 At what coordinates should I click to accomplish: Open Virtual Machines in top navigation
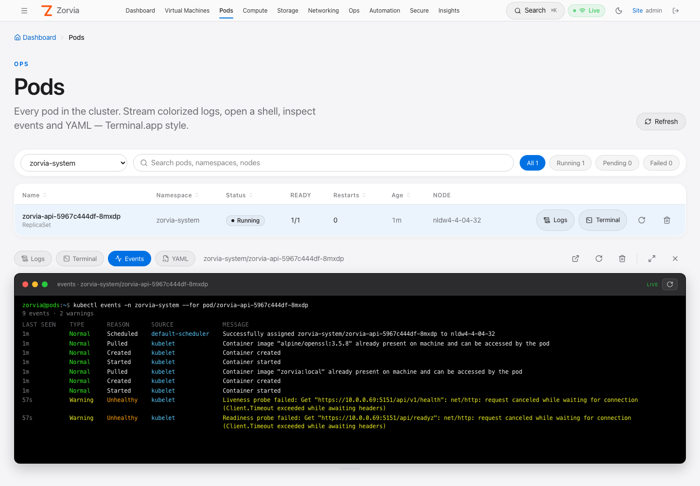coord(187,11)
